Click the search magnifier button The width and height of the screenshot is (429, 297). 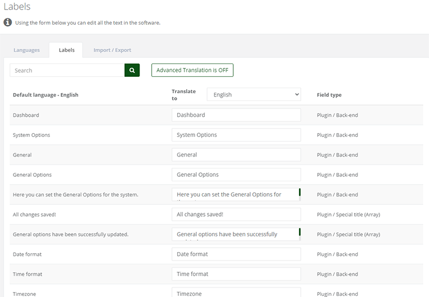point(132,70)
